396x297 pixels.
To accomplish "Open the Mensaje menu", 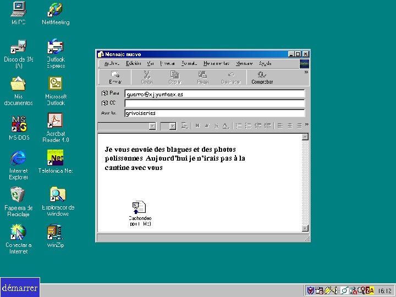I will 244,63.
